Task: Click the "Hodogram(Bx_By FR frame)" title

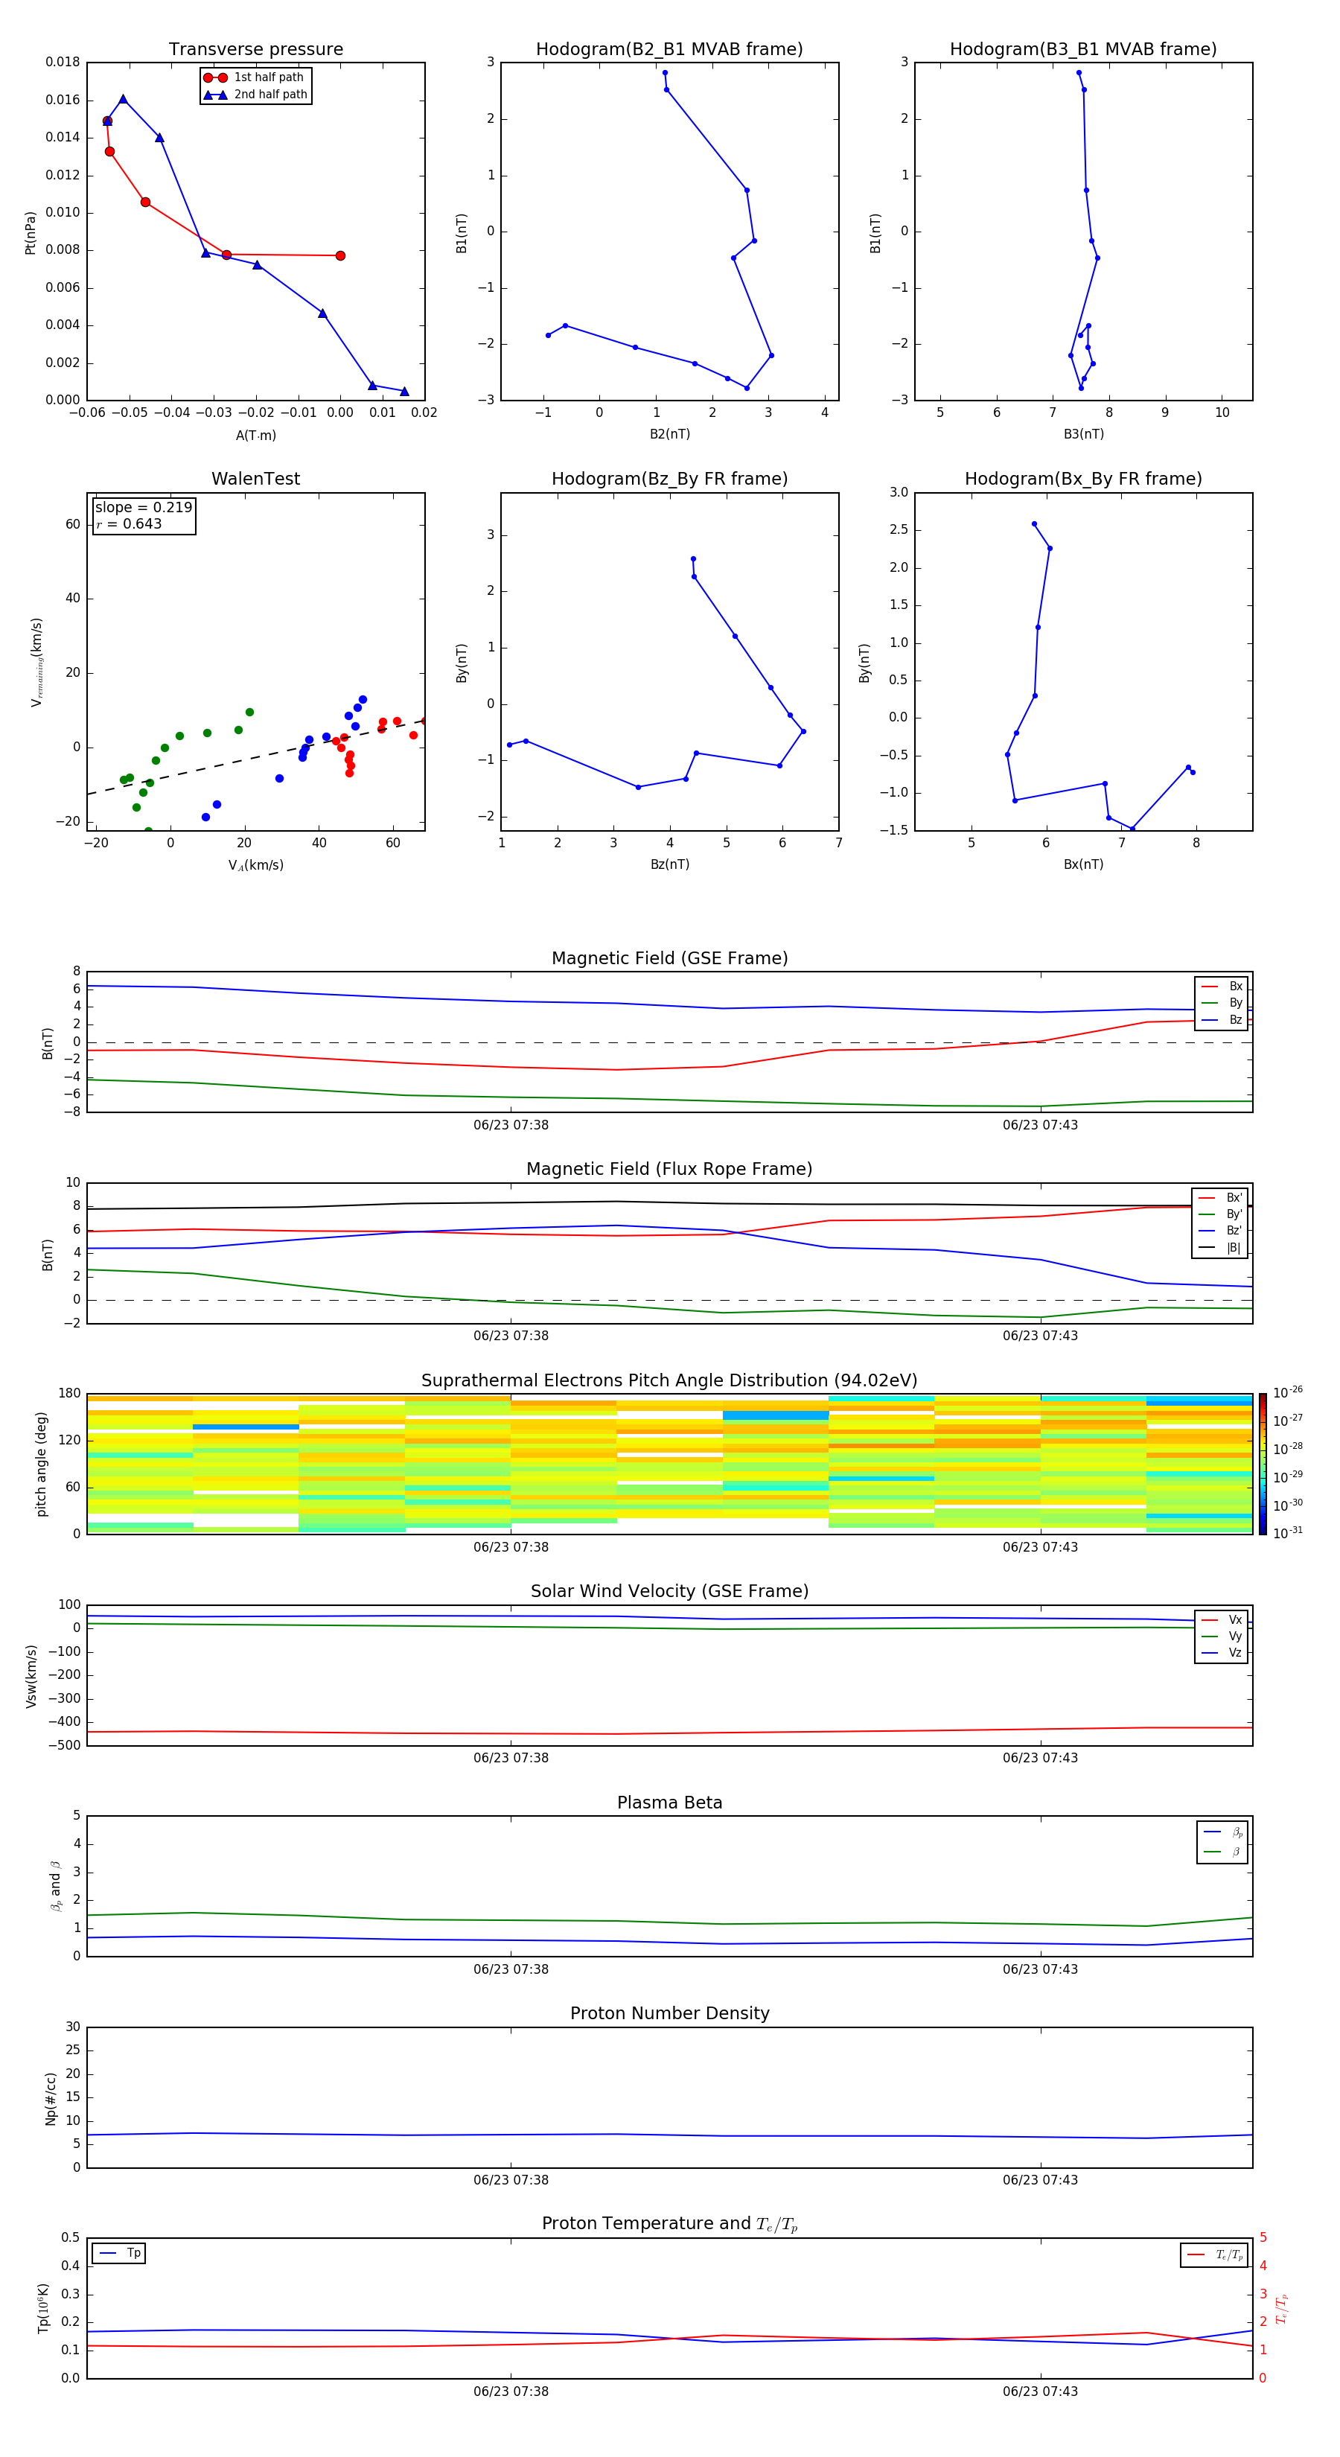Action: coord(1083,479)
